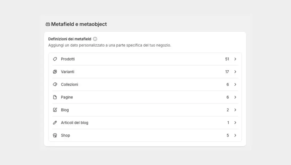Image resolution: width=291 pixels, height=165 pixels.
Task: Click the Varianti variant icon
Action: tap(55, 72)
